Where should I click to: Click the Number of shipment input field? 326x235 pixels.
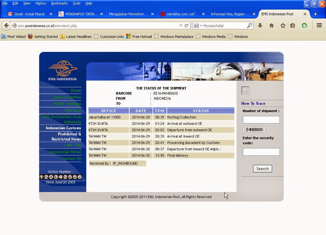pos(261,120)
